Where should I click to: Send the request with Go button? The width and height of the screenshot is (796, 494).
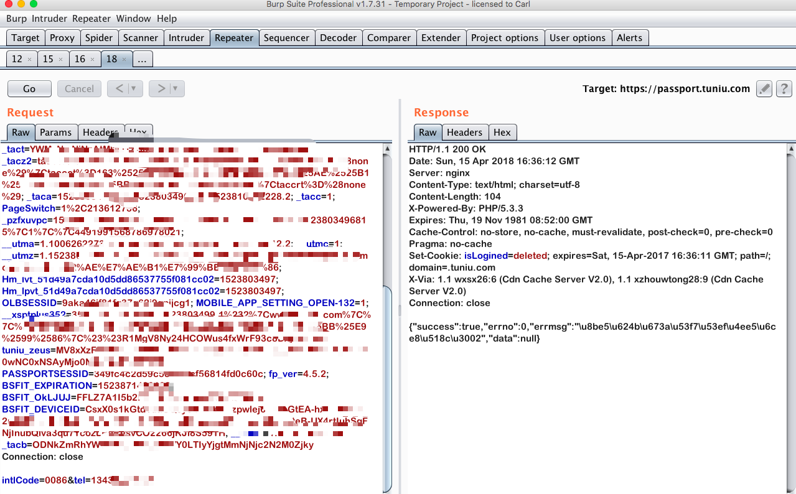29,88
